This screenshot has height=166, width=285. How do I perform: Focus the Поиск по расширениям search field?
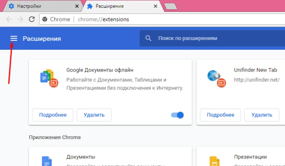[x=212, y=38]
